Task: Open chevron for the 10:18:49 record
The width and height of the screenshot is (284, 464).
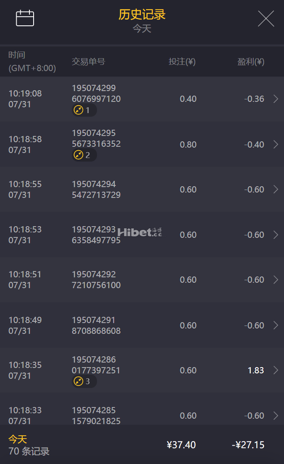Action: click(276, 325)
